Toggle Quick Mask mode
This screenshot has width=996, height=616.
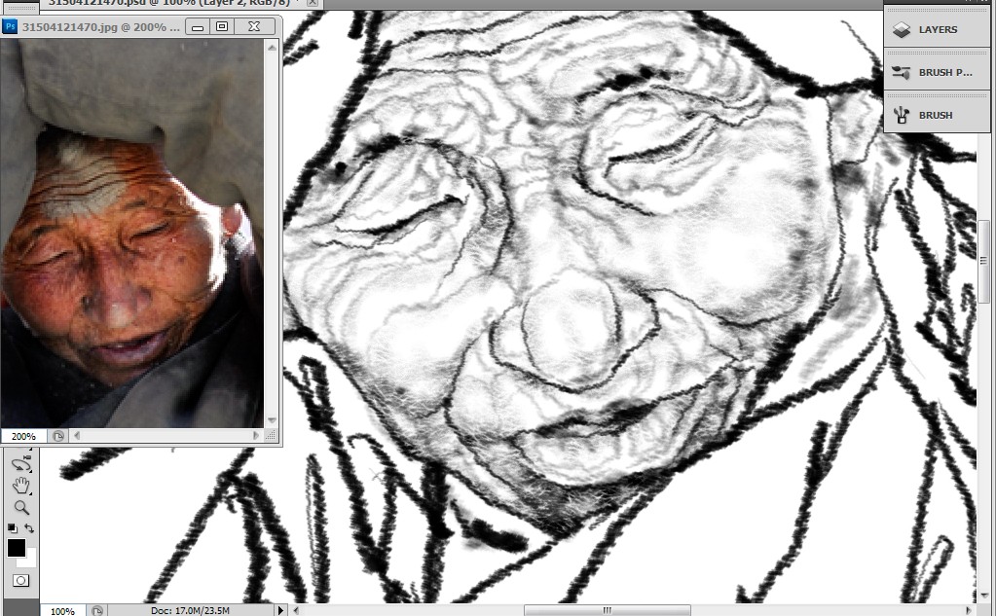click(21, 580)
